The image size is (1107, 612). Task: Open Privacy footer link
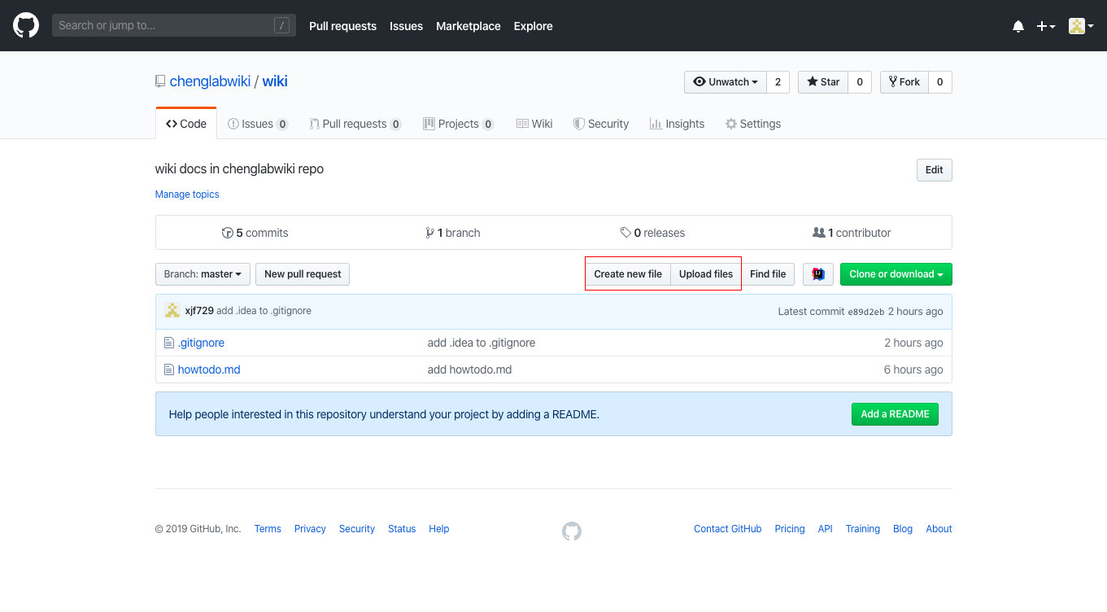coord(310,529)
